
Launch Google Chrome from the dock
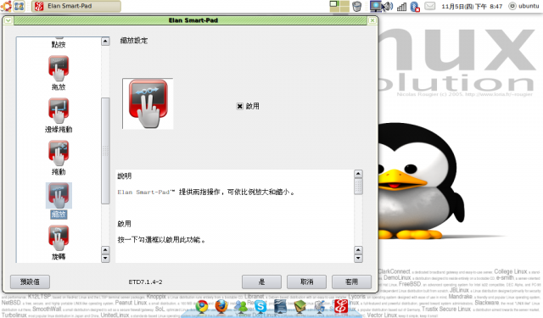coord(202,306)
